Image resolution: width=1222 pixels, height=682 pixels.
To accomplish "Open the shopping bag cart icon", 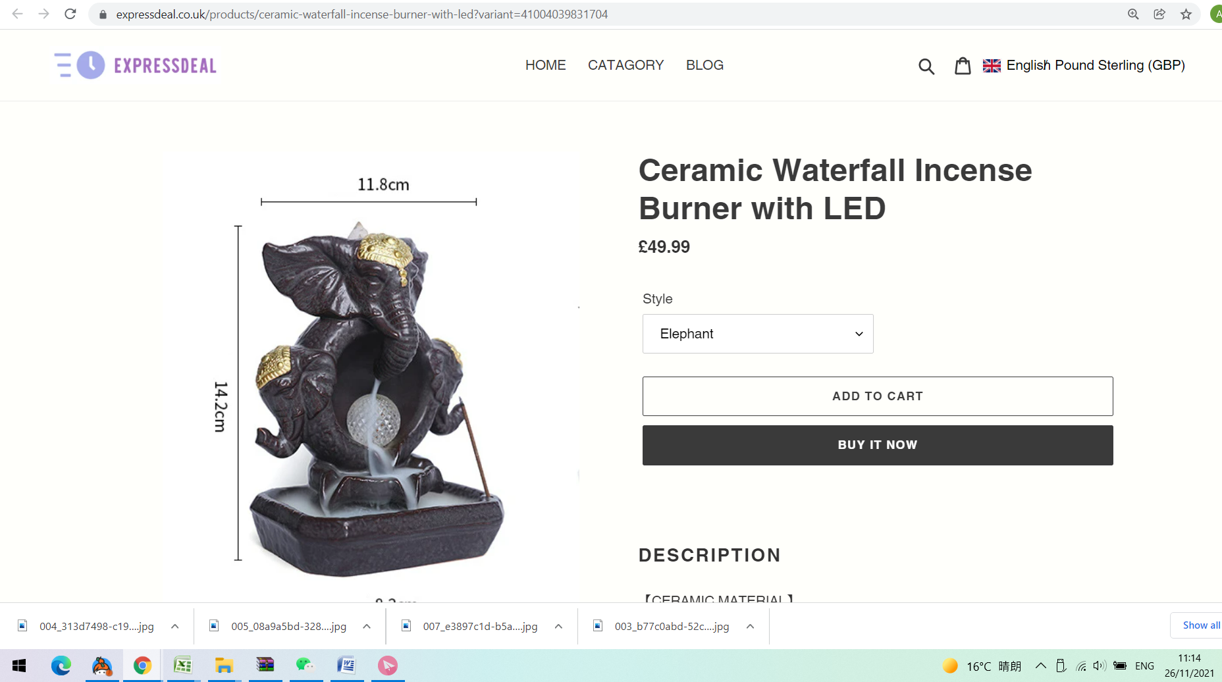I will click(963, 65).
